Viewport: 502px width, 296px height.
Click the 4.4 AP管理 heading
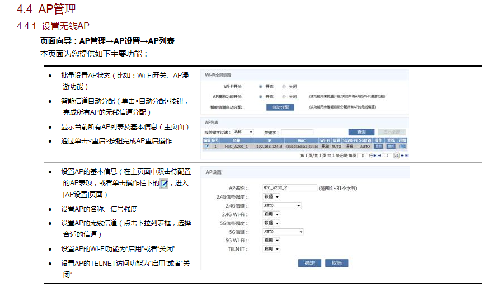pyautogui.click(x=46, y=9)
